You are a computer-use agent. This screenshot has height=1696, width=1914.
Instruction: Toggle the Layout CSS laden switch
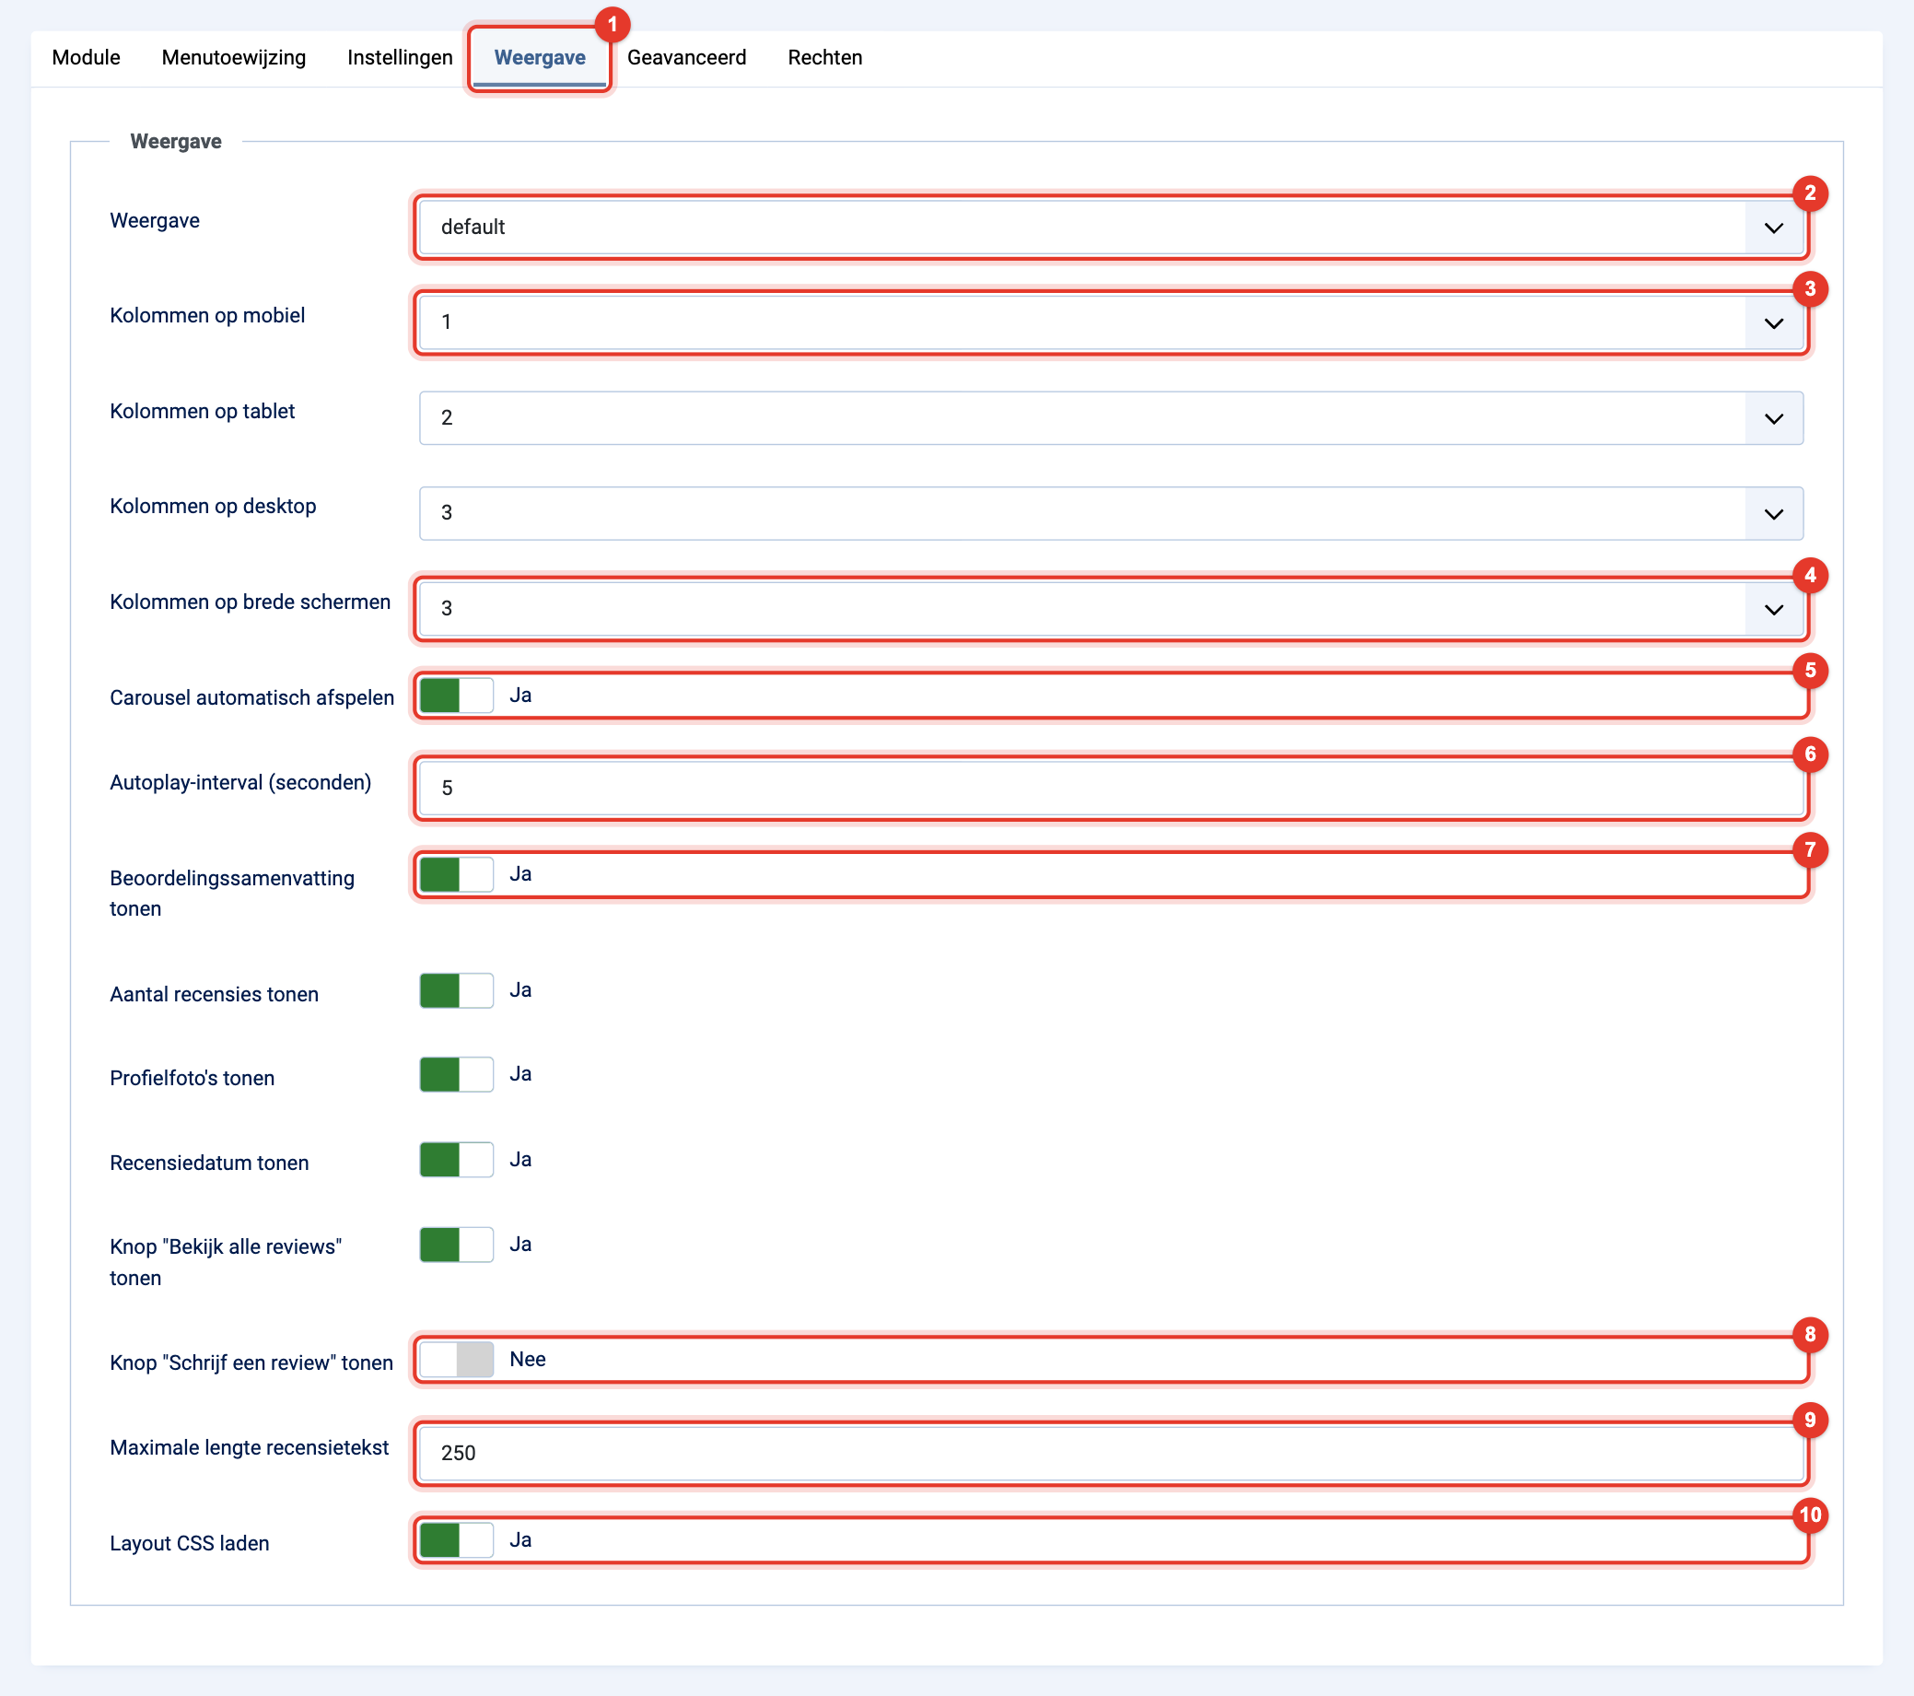pyautogui.click(x=456, y=1539)
